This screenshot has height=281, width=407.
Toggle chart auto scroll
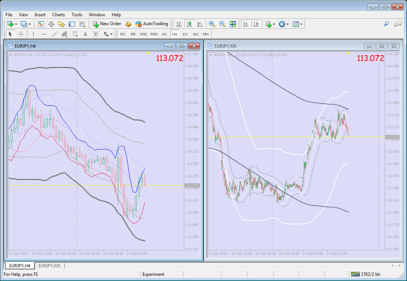[x=245, y=24]
